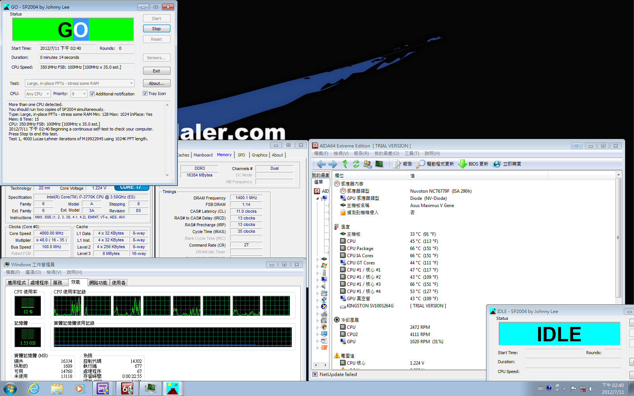The width and height of the screenshot is (634, 396).
Task: Click AIDA64 vertical scrollbar
Action: pyautogui.click(x=618, y=238)
